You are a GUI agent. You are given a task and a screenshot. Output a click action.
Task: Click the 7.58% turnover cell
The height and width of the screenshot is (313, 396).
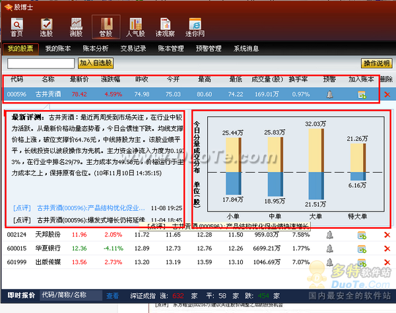point(301,235)
